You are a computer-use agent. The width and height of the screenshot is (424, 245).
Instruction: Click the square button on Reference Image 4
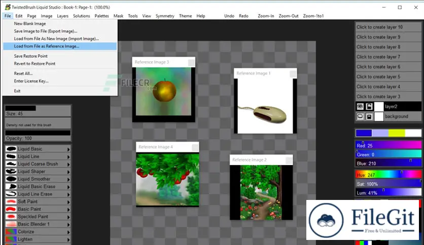click(x=195, y=147)
